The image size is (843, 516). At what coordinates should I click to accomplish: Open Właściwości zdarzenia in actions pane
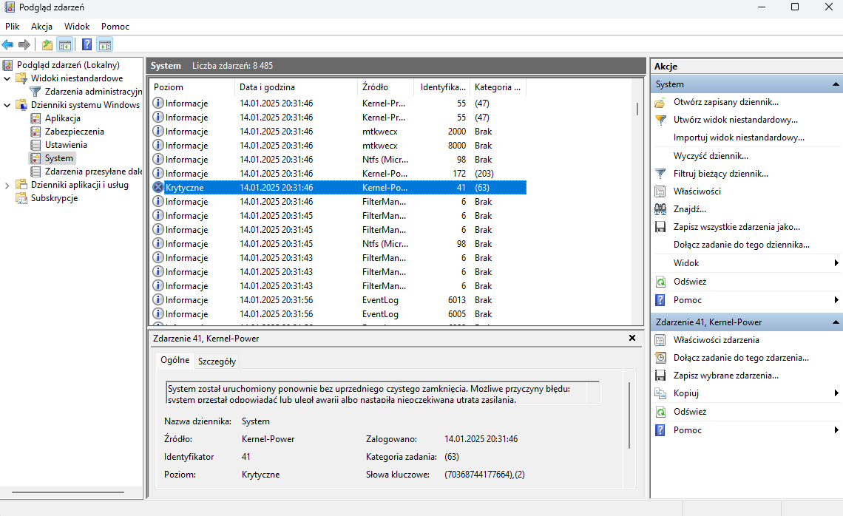716,340
